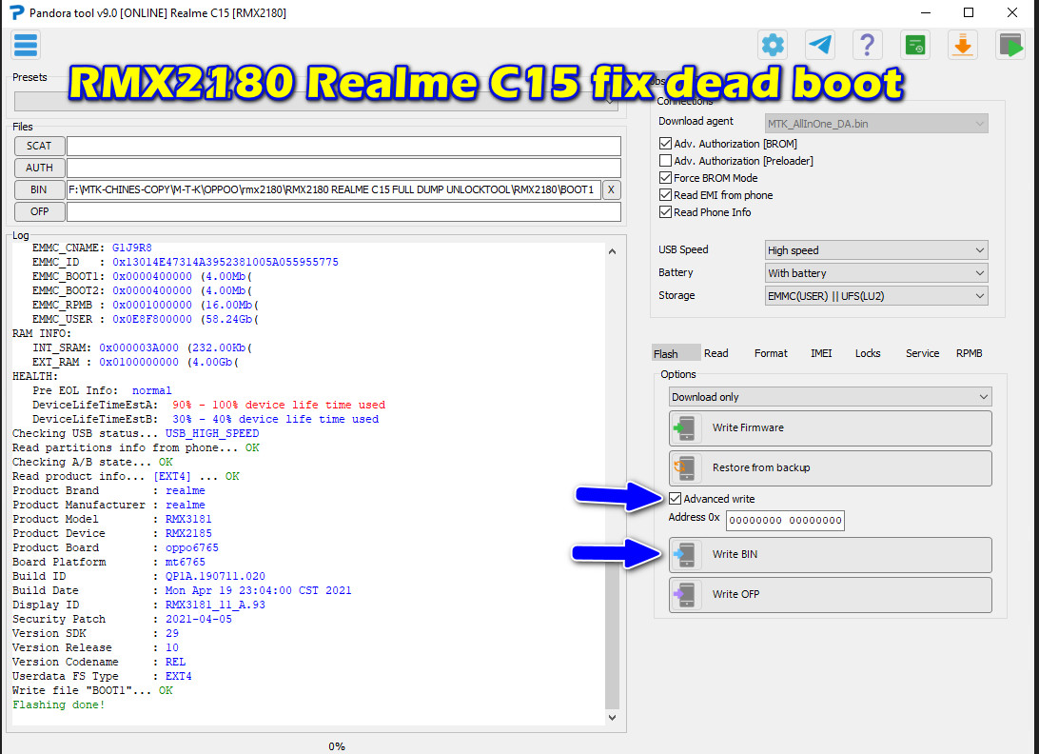Screen dimensions: 1039x754
Task: Click the Write OFP button
Action: (x=831, y=594)
